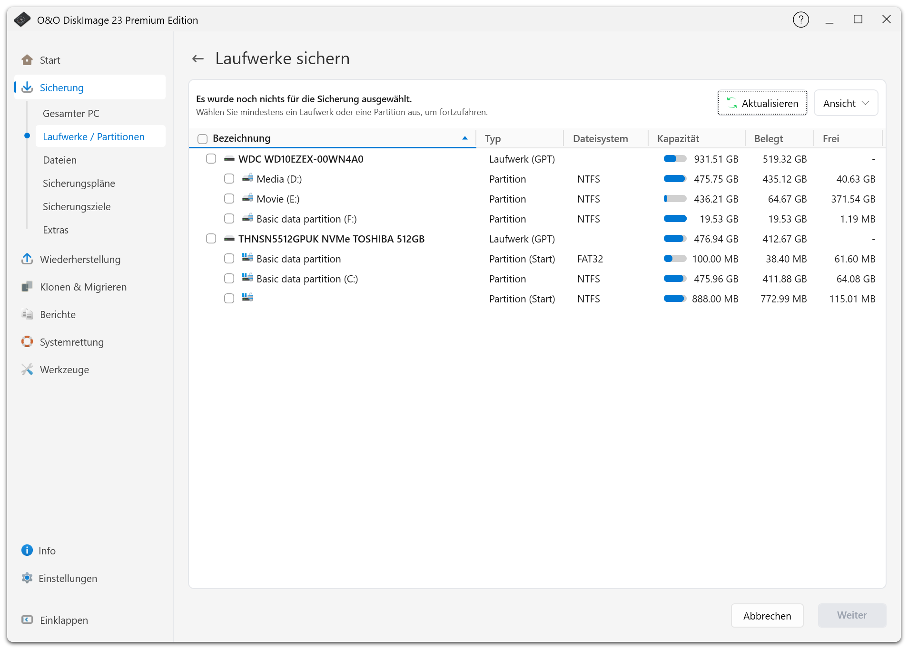Check the Basic data partition (C:) checkbox
The height and width of the screenshot is (649, 908).
click(x=229, y=279)
